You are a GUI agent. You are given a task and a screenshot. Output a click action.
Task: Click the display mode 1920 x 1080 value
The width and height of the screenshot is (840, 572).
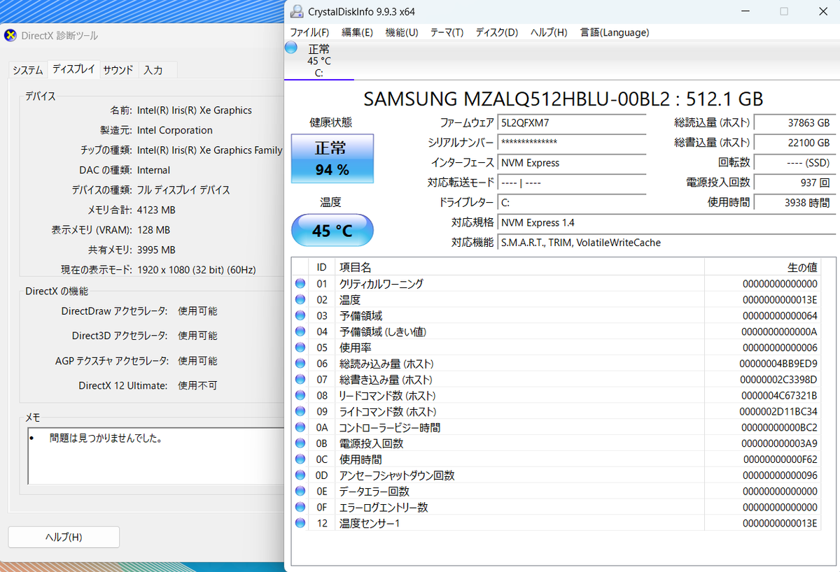click(x=197, y=269)
